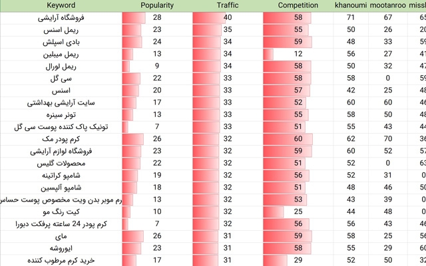Select the khanoumi column header

(351, 5)
